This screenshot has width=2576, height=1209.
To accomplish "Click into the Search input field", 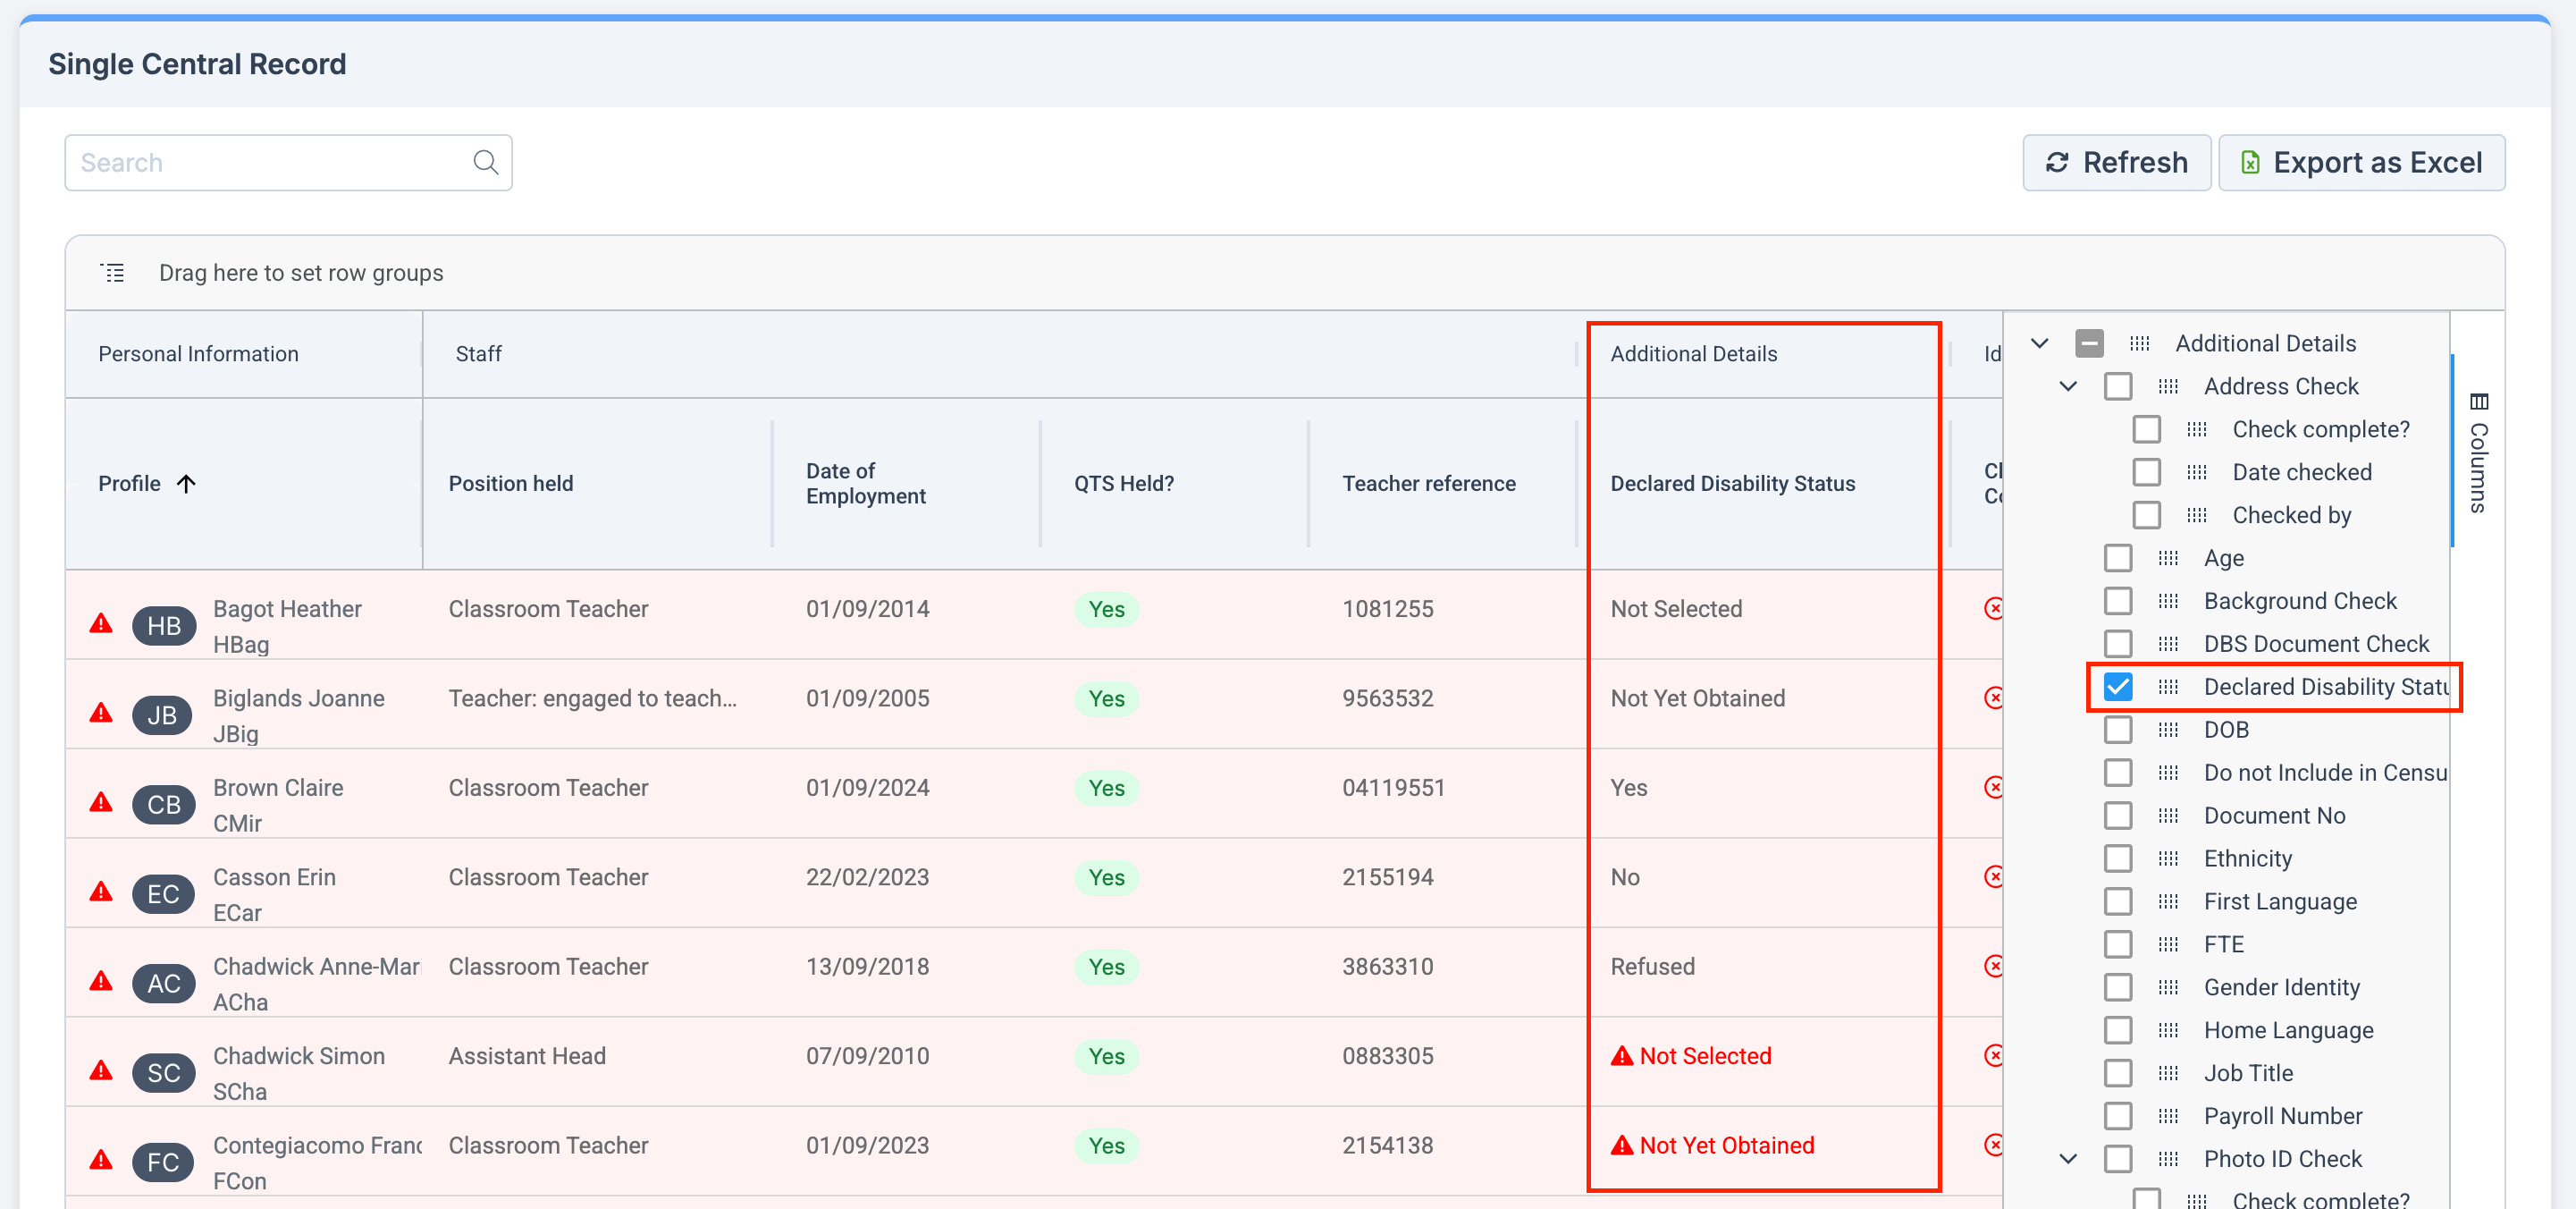I will tap(288, 162).
